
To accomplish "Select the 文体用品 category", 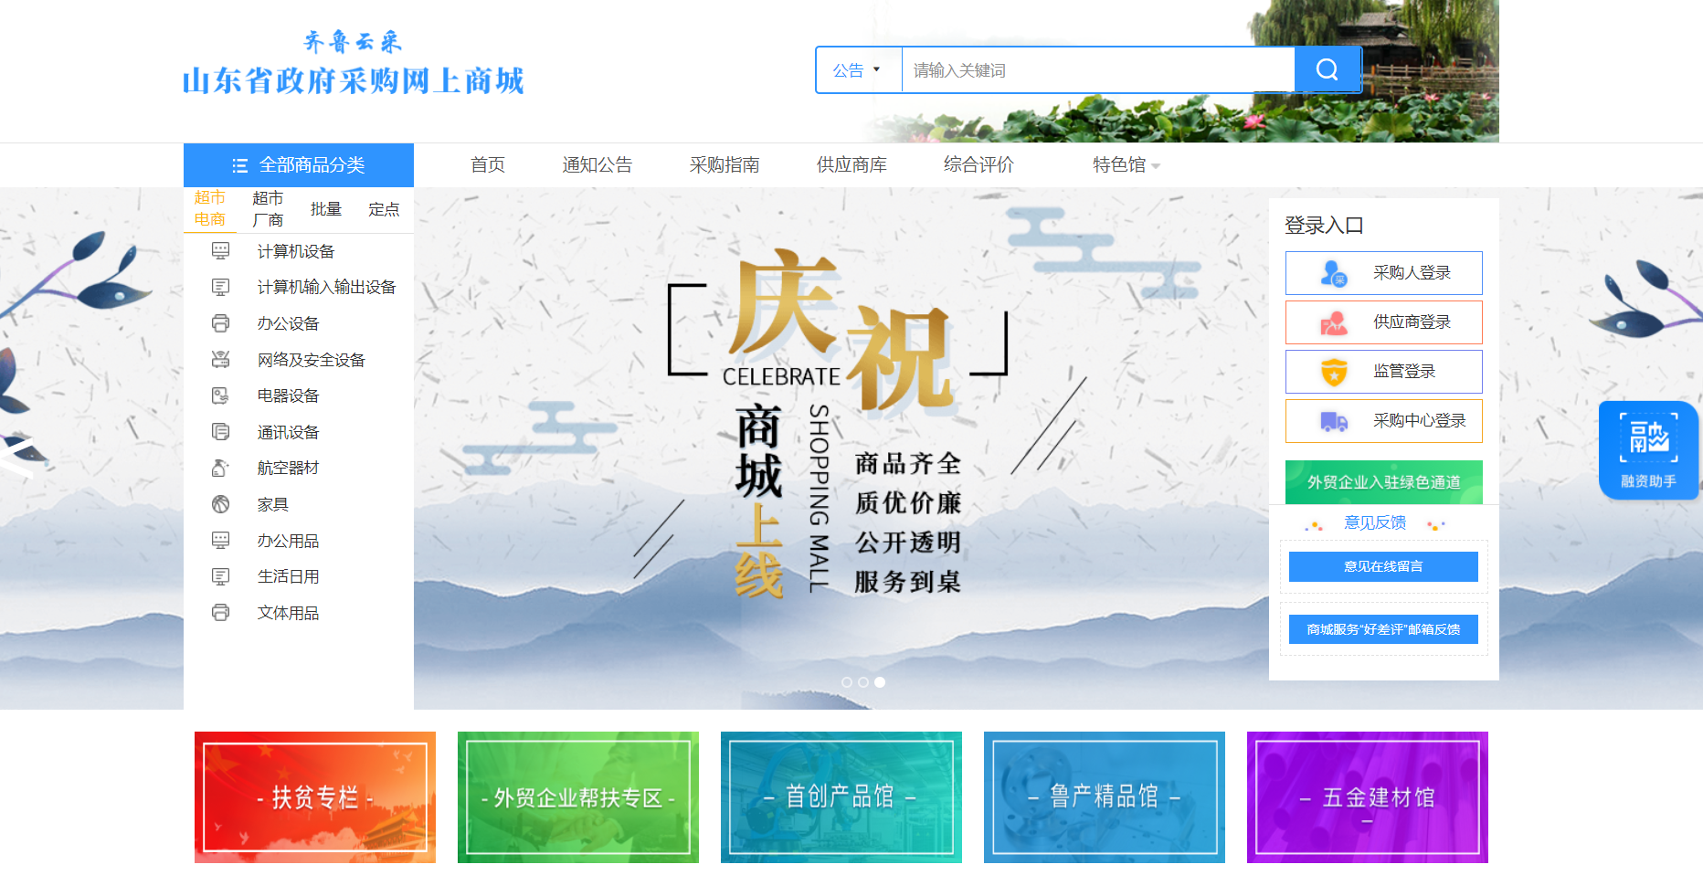I will click(x=288, y=613).
